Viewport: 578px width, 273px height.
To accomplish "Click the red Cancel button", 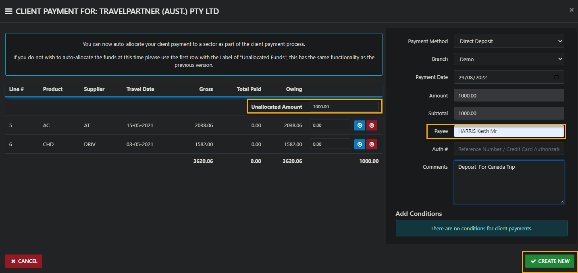I will pyautogui.click(x=24, y=261).
